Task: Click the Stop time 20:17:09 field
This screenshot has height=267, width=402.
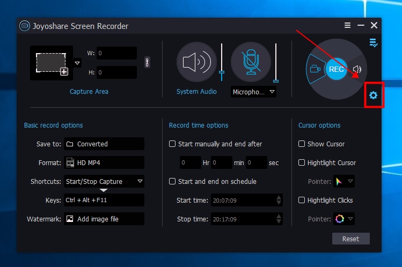Action: click(247, 219)
